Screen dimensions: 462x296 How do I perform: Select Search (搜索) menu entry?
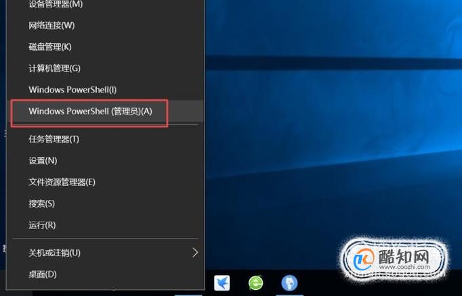point(105,203)
